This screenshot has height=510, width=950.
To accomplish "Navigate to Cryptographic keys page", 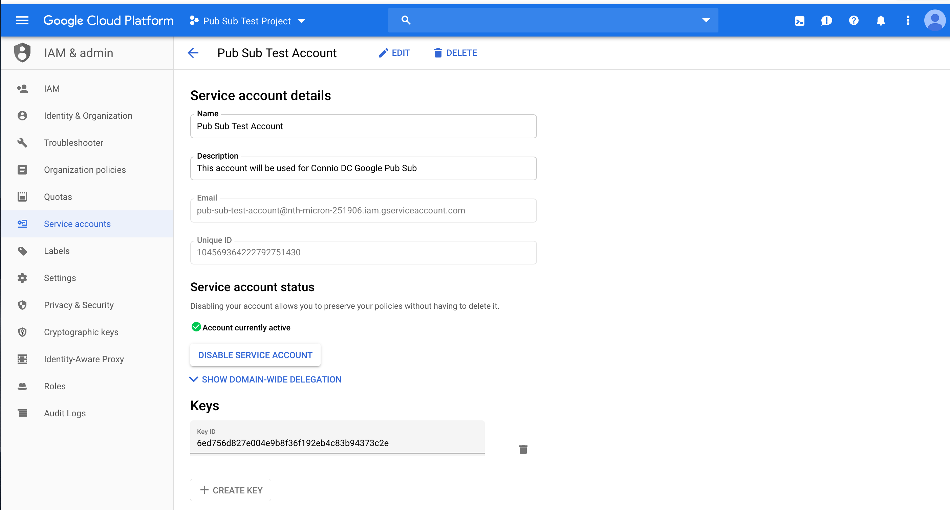I will 81,332.
